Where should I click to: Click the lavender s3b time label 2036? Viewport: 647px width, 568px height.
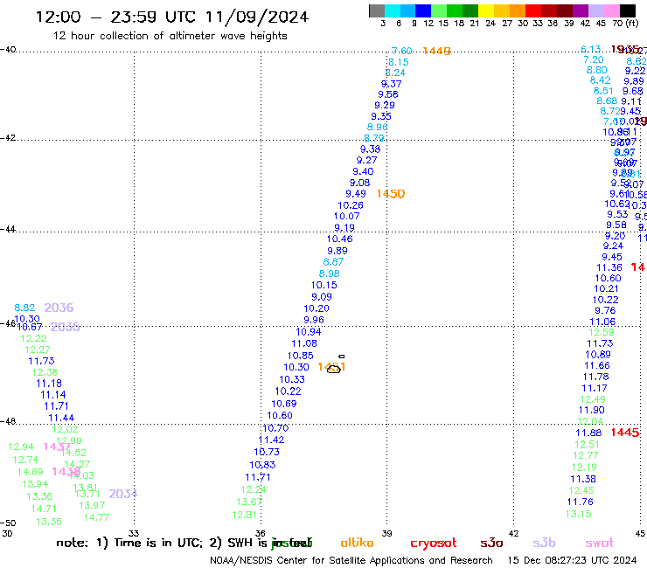[x=59, y=308]
